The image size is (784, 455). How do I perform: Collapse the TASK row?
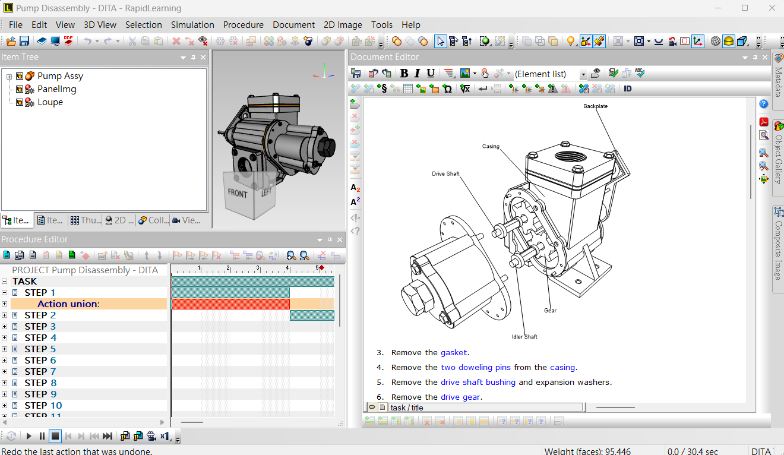pos(4,282)
